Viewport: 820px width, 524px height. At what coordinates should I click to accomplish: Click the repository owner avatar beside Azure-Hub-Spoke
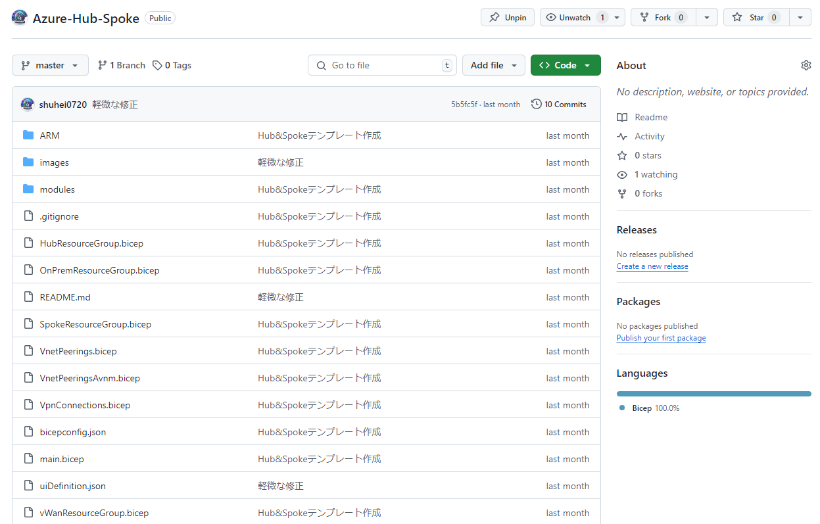pos(20,18)
